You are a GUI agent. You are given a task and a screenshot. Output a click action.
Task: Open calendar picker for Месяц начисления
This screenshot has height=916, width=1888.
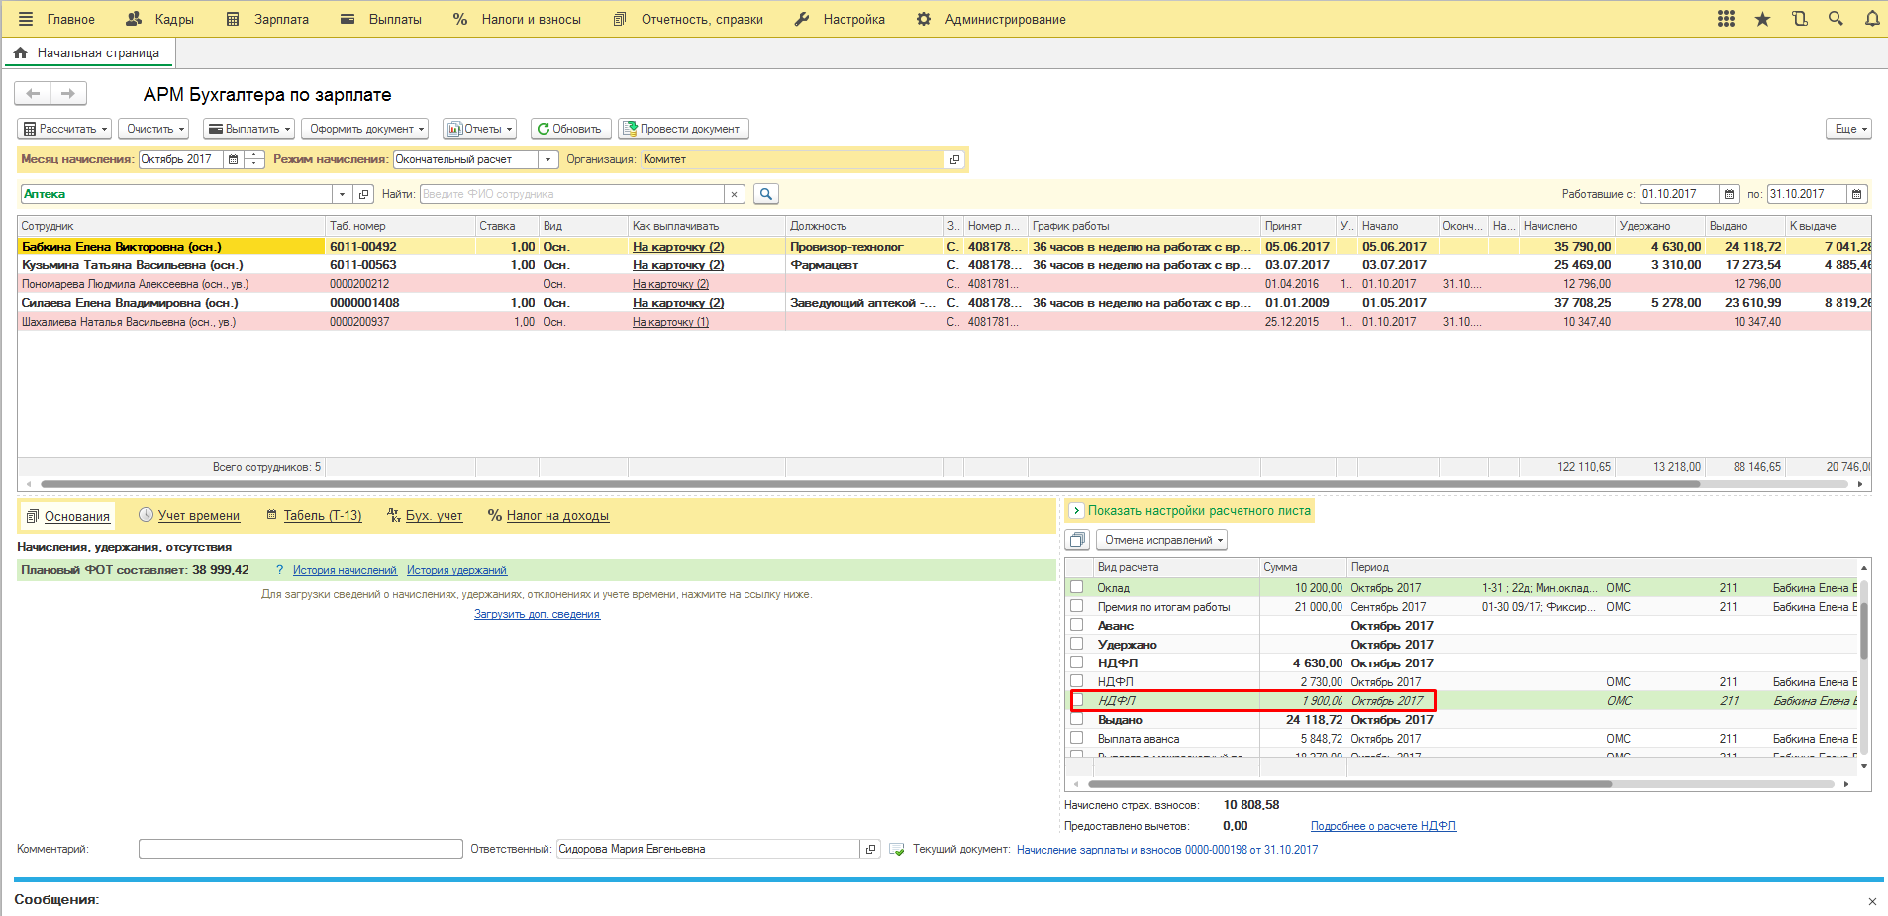(233, 159)
